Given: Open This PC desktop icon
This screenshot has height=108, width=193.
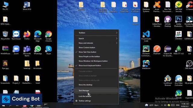Looking at the screenshot, I should (x=5, y=6).
